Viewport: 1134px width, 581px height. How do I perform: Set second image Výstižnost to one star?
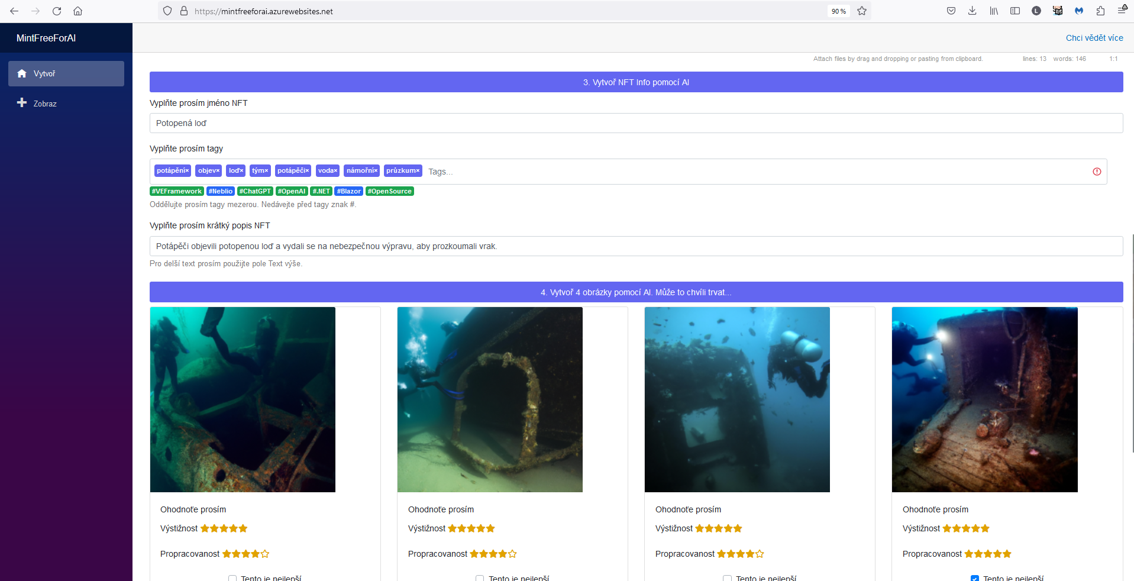[x=453, y=528]
